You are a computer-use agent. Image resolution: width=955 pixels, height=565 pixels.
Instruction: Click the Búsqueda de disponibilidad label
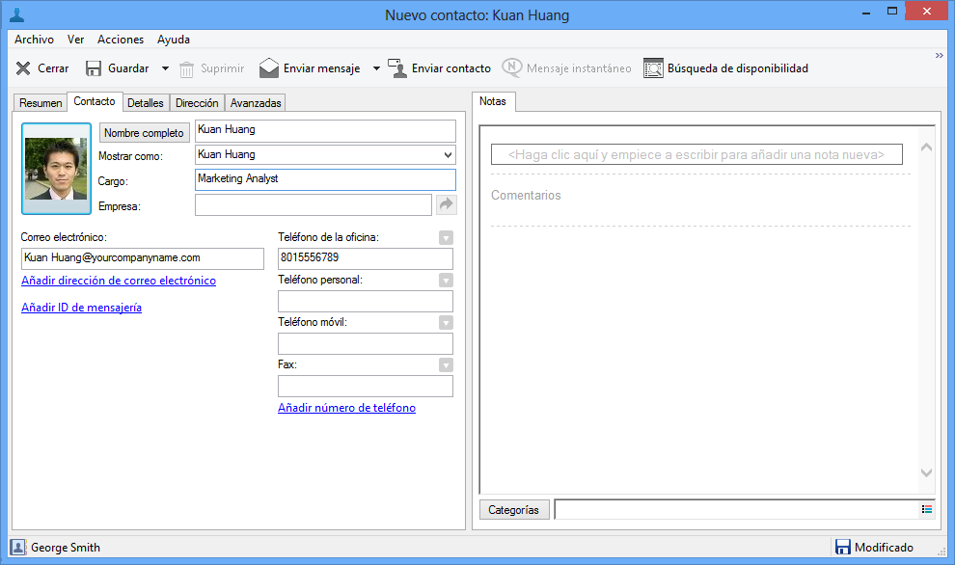pyautogui.click(x=738, y=68)
